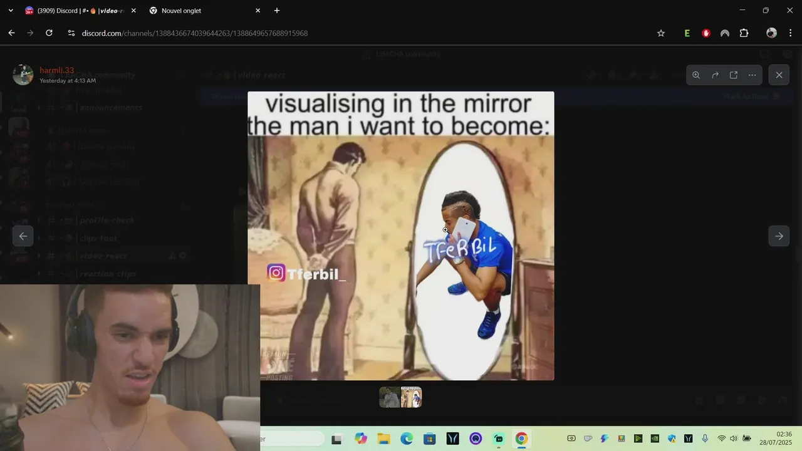Open the grey mountain-shaped extension

tap(725, 33)
